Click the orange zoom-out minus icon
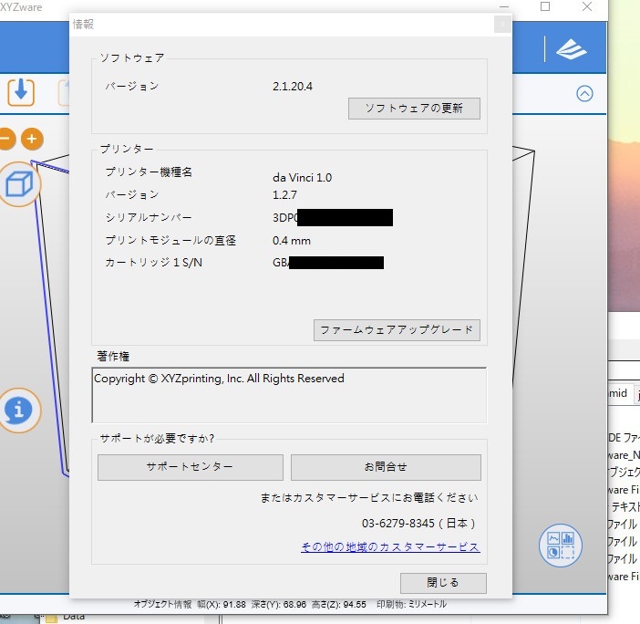 5,139
